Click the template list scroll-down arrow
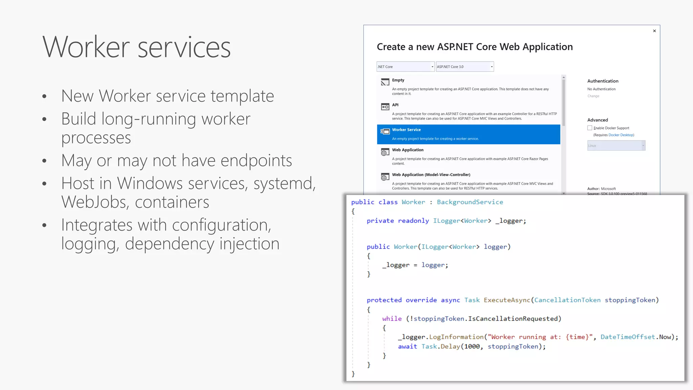Image resolution: width=693 pixels, height=390 pixels. (564, 193)
